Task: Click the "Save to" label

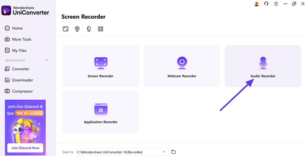Action: 68,152
